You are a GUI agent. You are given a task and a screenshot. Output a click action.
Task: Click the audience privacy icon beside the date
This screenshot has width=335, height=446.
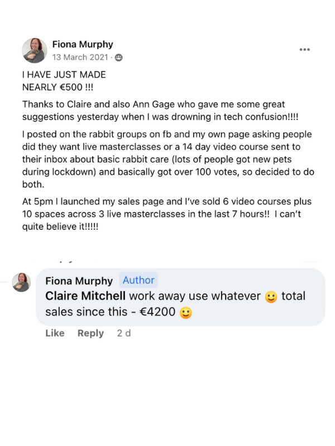[118, 57]
